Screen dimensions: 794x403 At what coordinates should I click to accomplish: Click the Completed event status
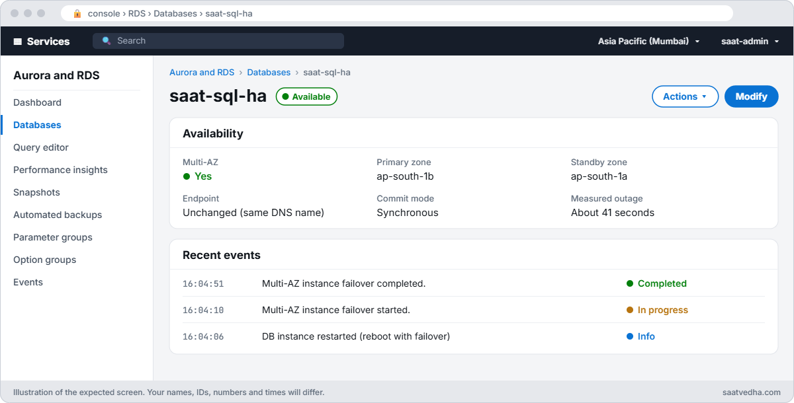656,283
